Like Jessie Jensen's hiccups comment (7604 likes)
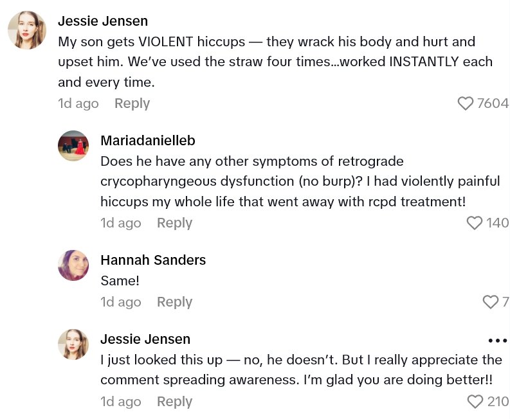 click(x=465, y=103)
